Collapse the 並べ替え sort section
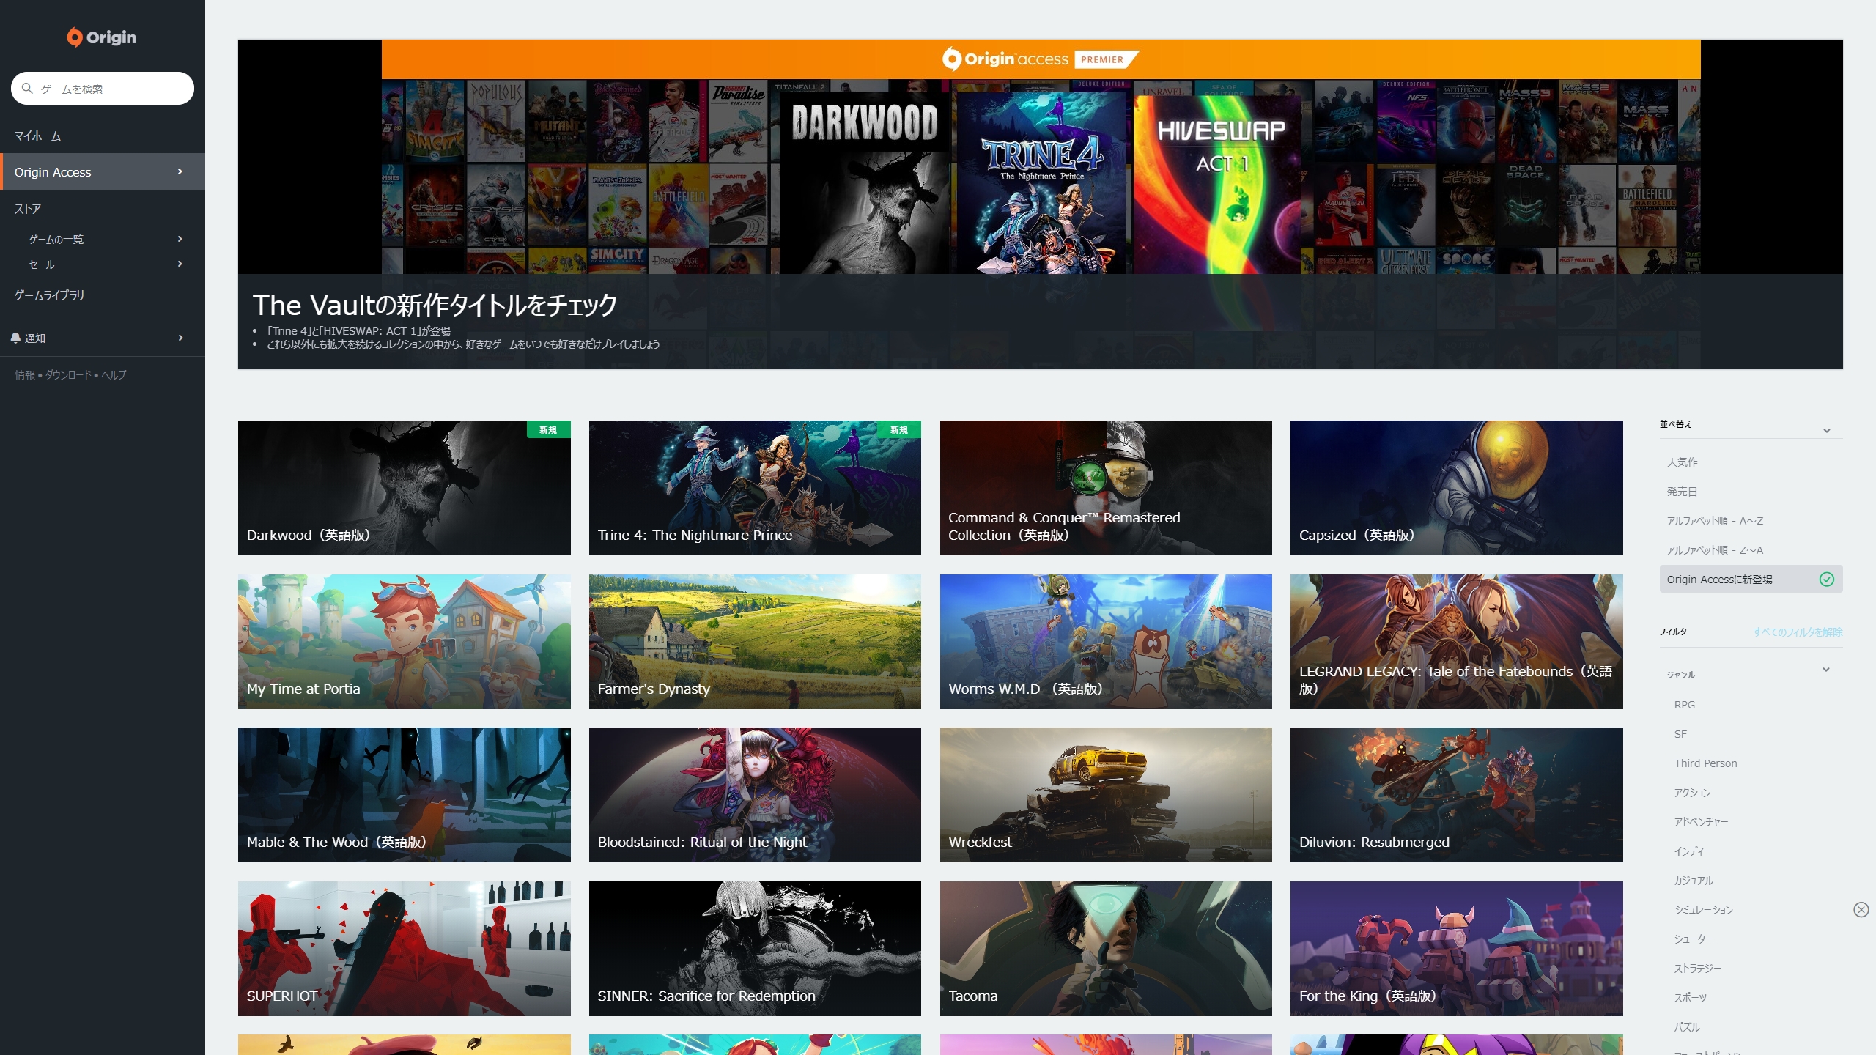Viewport: 1876px width, 1055px height. (x=1826, y=430)
